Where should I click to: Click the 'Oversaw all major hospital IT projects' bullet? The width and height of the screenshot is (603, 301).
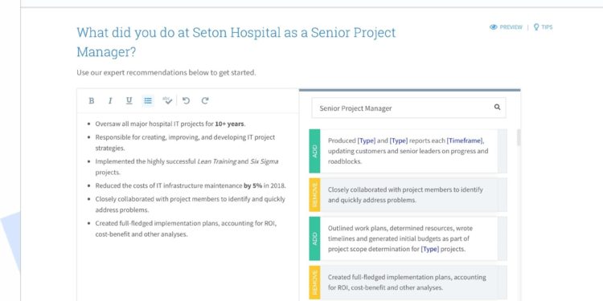[x=170, y=124]
